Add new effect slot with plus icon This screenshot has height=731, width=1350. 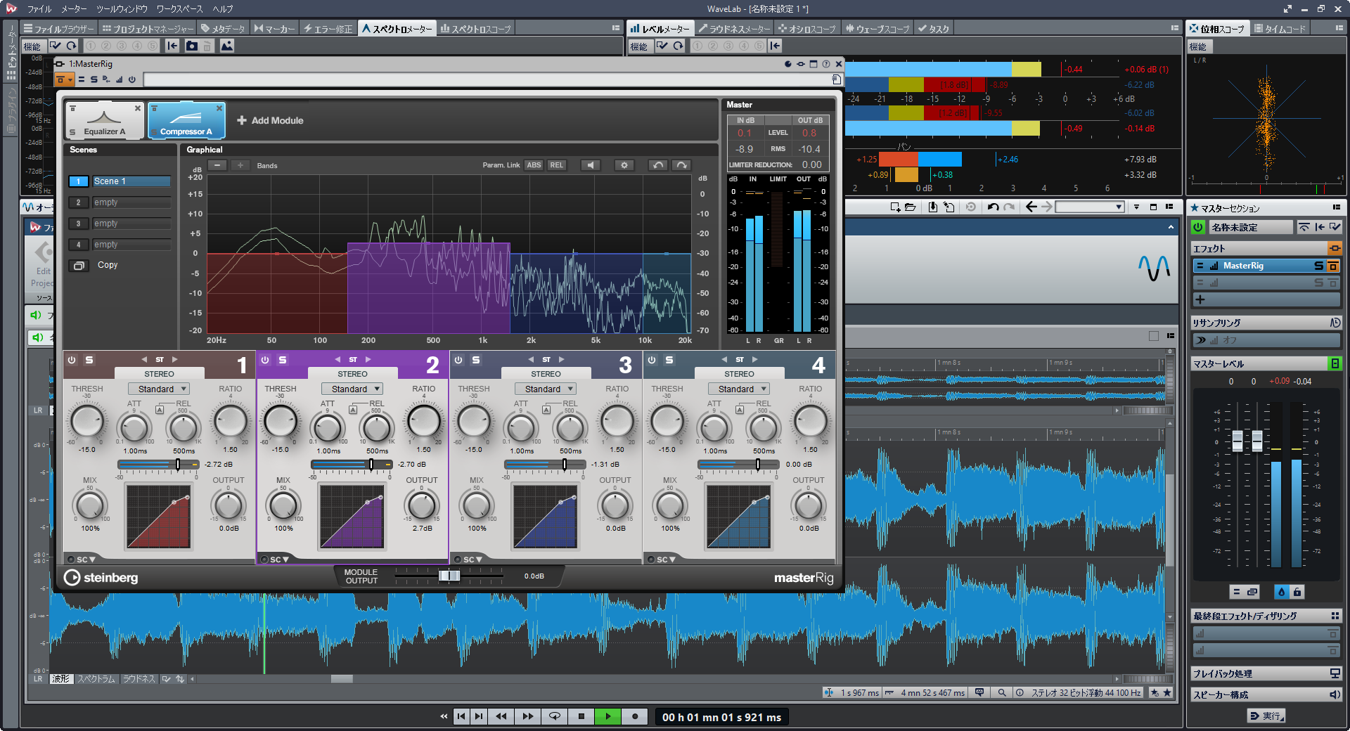click(x=1200, y=299)
